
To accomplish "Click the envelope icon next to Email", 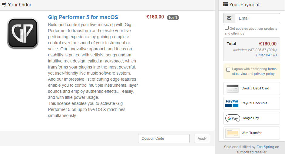I will click(x=229, y=18).
